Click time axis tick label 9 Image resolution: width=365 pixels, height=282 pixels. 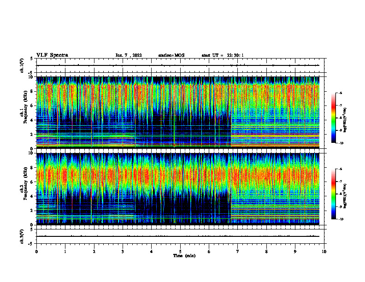(295, 252)
